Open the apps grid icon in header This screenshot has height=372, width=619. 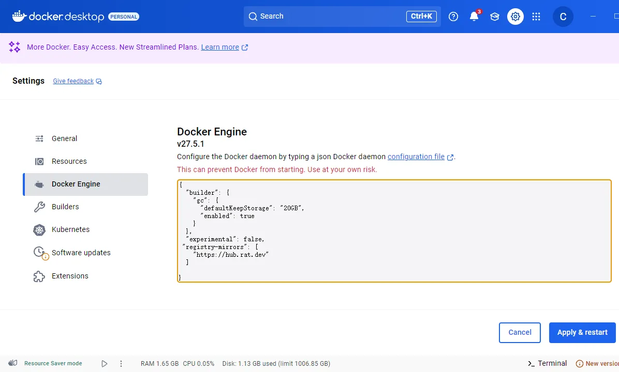click(x=536, y=17)
